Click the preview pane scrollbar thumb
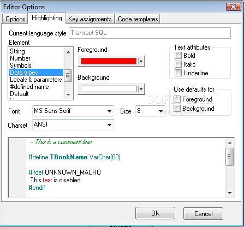Viewport: 244px width, 227px height. pos(230,157)
